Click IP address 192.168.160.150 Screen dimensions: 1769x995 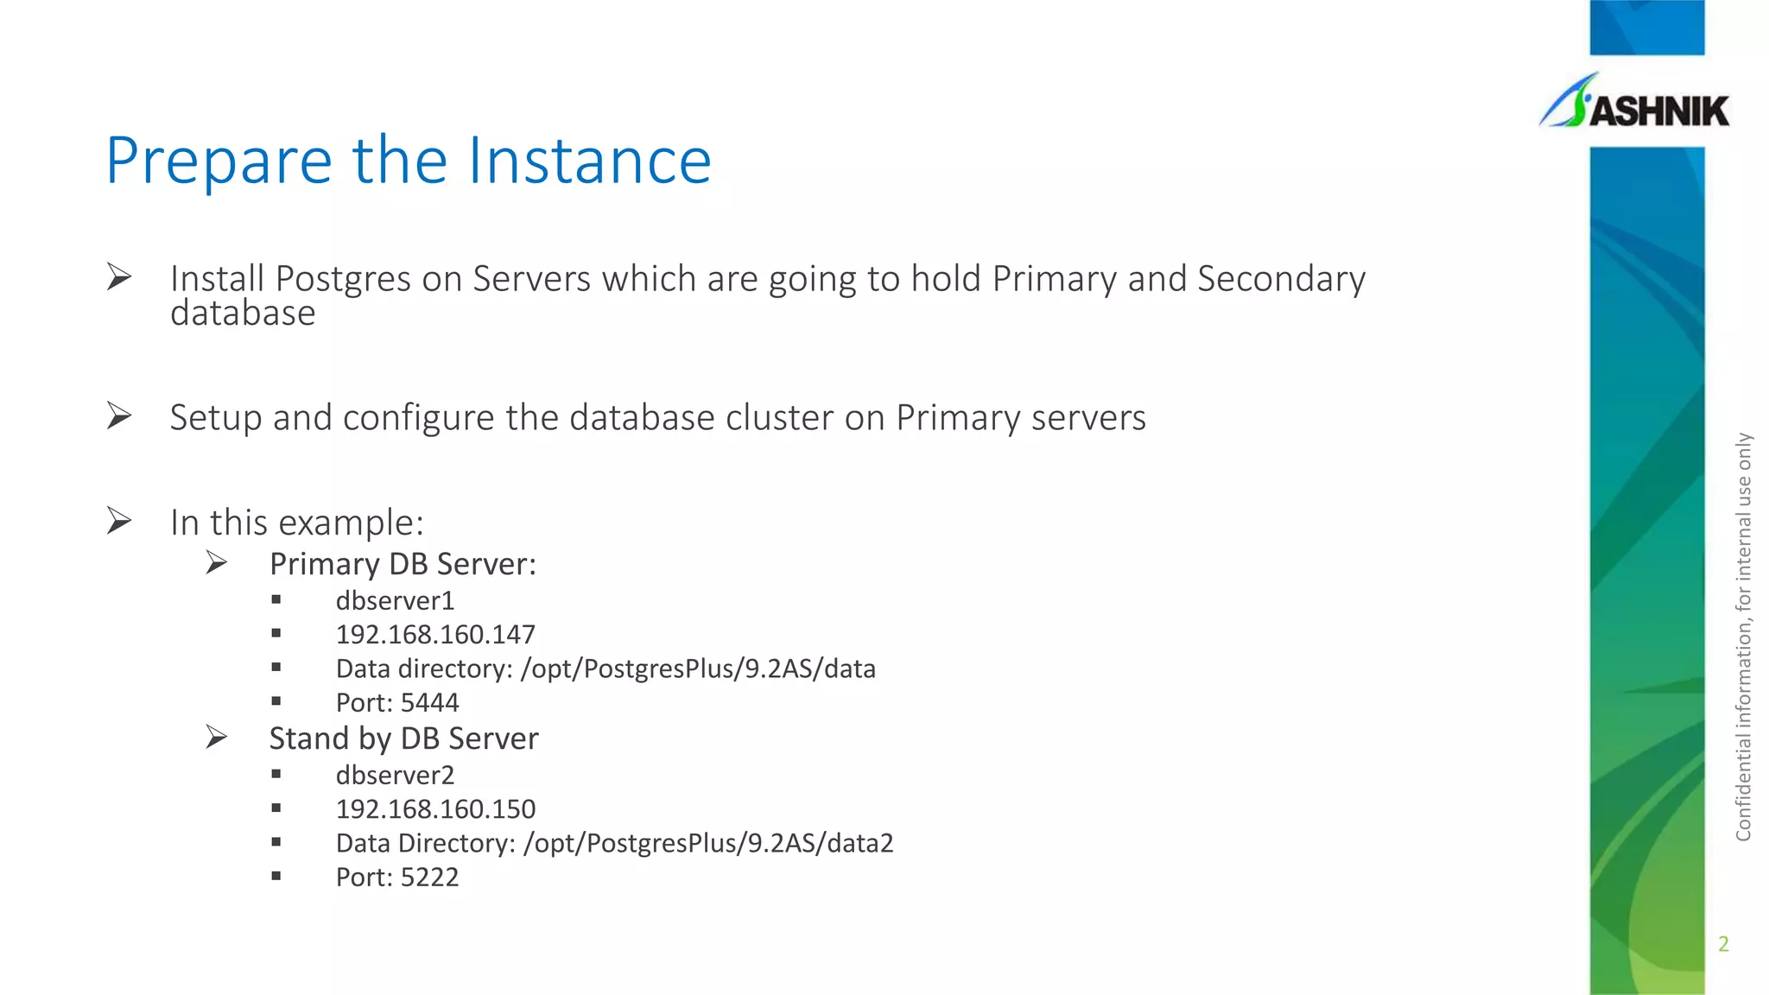pos(435,809)
